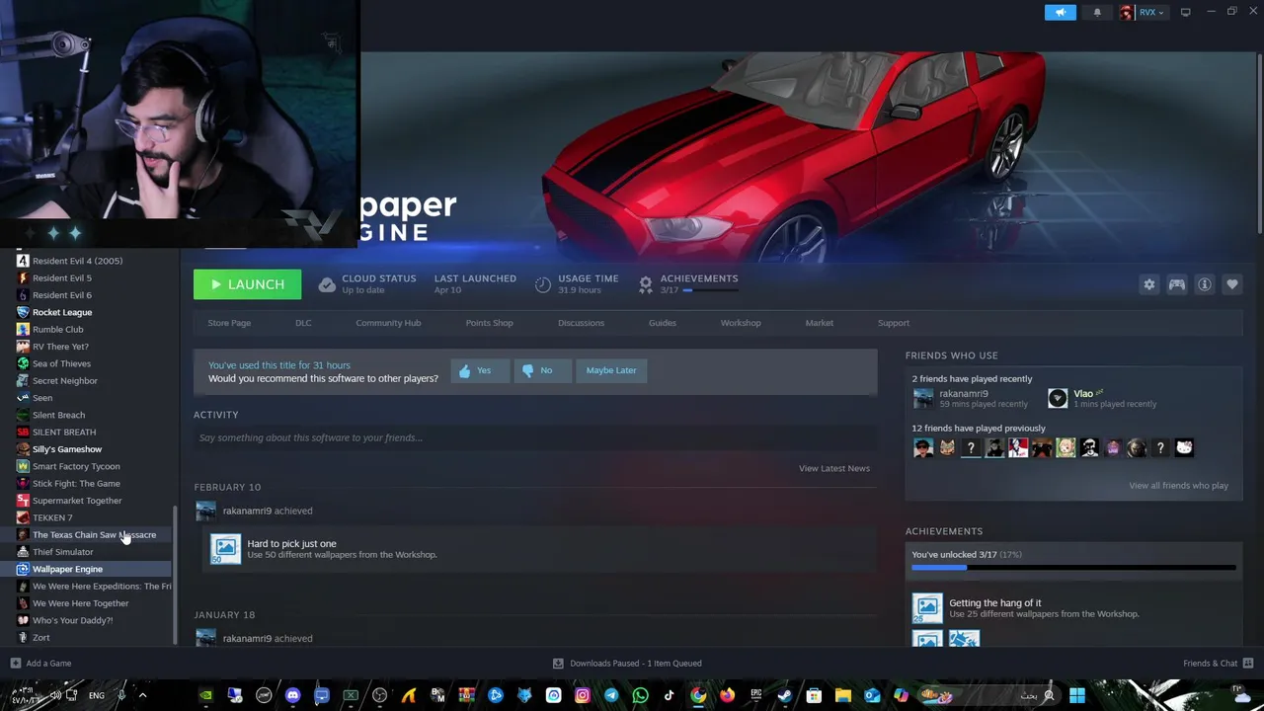Image resolution: width=1264 pixels, height=711 pixels.
Task: Open Hard to pick just one achievement
Action: pos(541,549)
